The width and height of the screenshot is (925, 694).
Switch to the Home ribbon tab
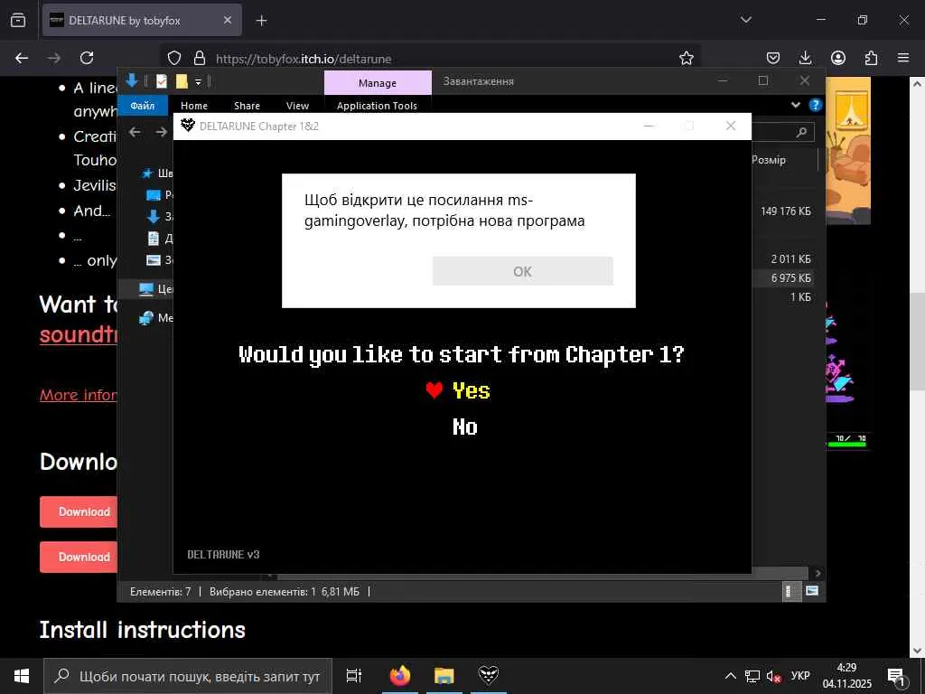click(x=194, y=106)
